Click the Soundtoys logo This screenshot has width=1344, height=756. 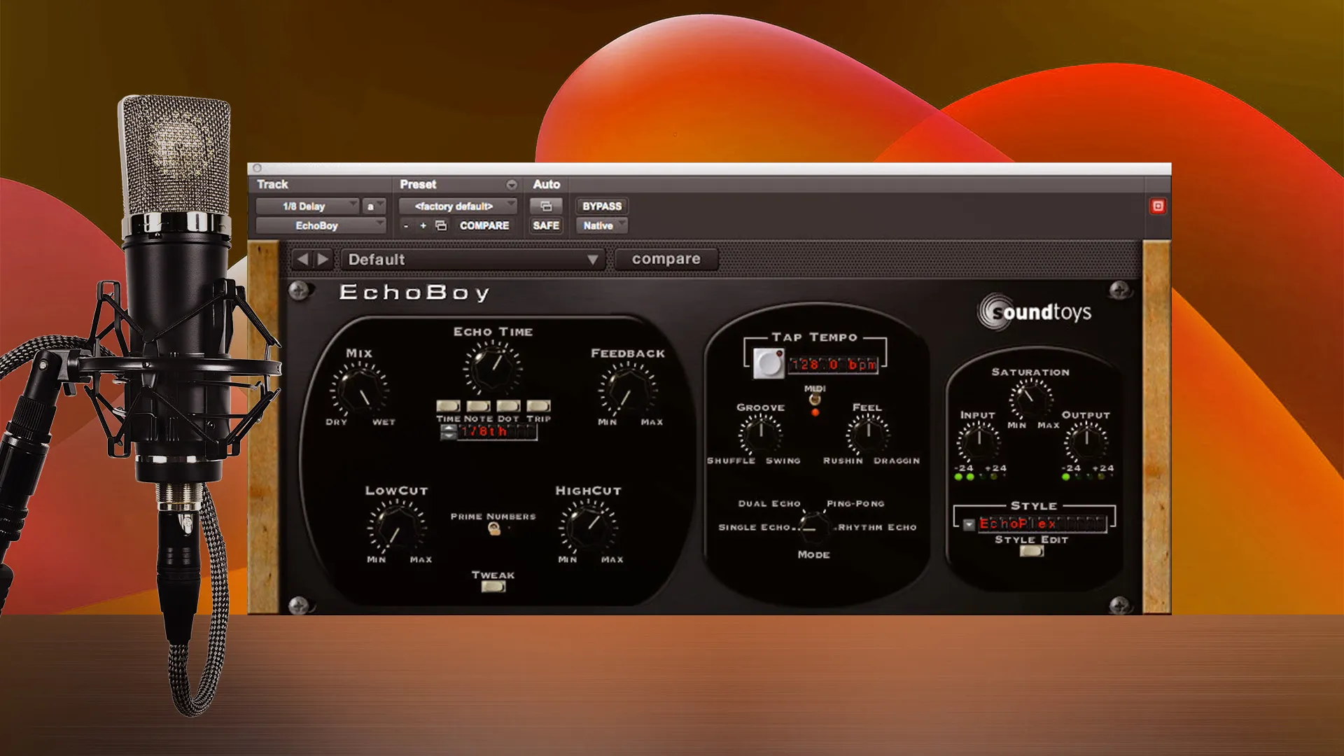coord(1035,311)
